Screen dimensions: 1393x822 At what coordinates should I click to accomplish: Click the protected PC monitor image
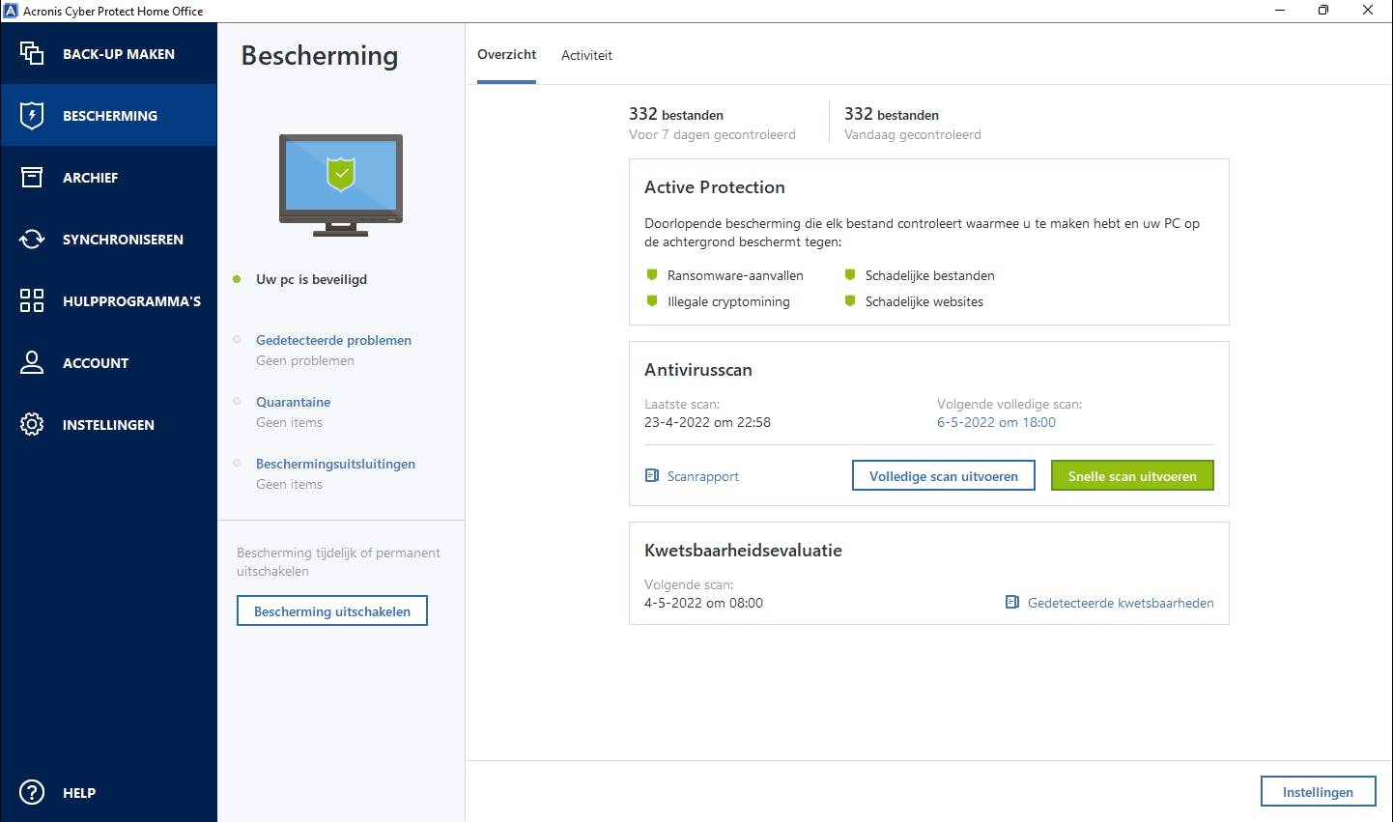(x=341, y=184)
